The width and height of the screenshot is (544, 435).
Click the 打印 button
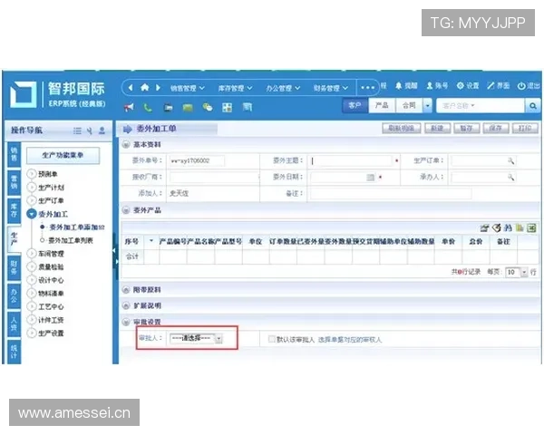point(525,129)
